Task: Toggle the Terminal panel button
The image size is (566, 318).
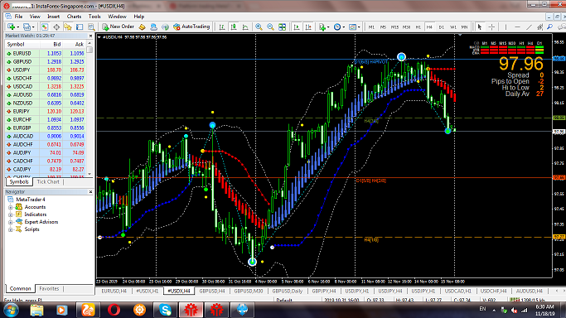Action: pyautogui.click(x=80, y=27)
